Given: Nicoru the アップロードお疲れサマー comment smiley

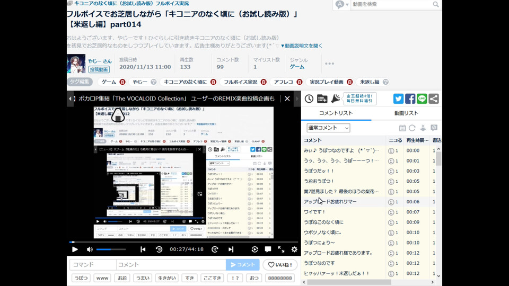Looking at the screenshot, I should pos(391,202).
